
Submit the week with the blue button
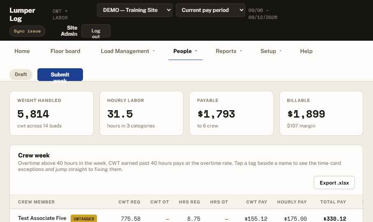point(60,75)
